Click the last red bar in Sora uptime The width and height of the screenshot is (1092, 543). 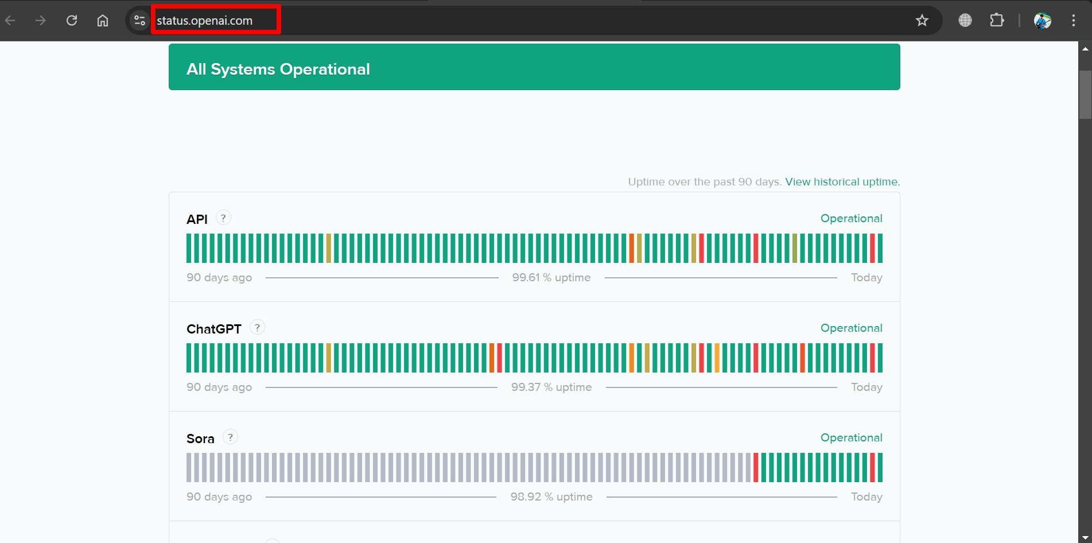coord(872,467)
